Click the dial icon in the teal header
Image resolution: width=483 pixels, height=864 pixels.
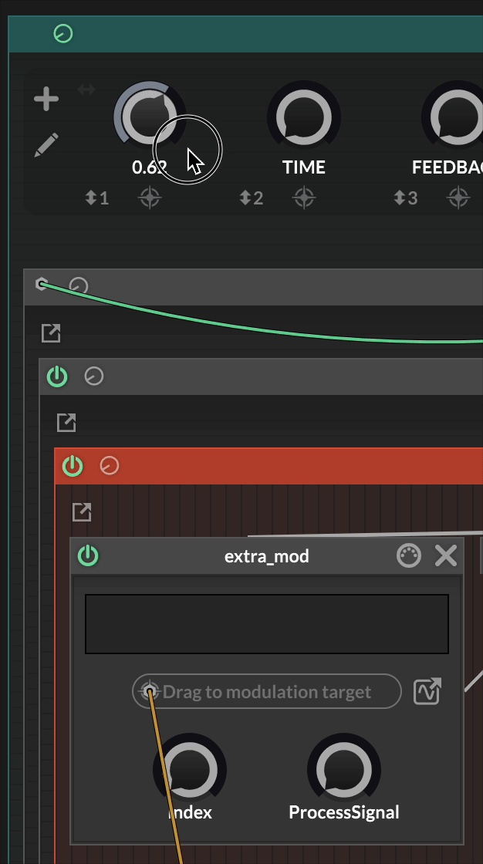[x=63, y=34]
